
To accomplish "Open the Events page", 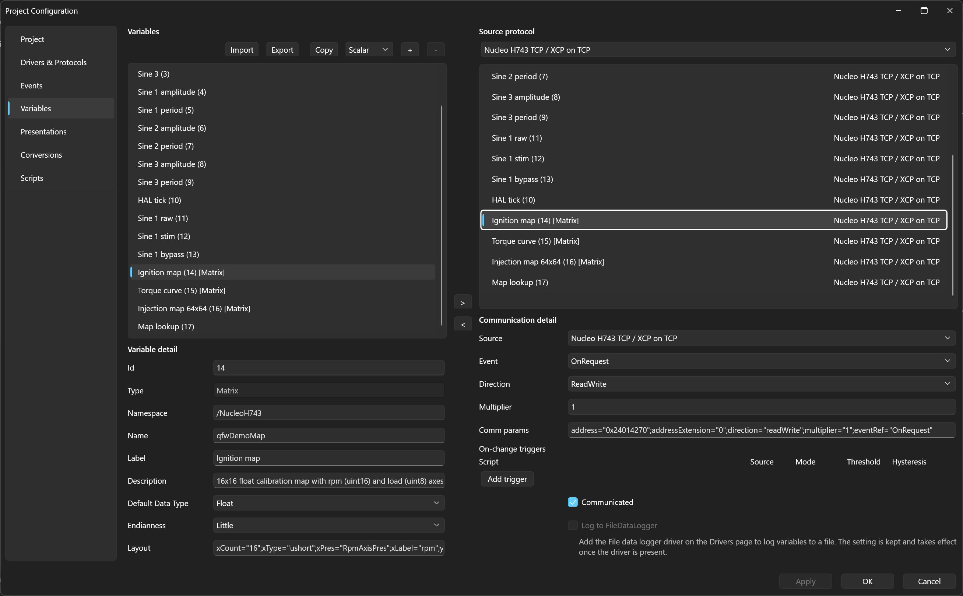I will (61, 85).
